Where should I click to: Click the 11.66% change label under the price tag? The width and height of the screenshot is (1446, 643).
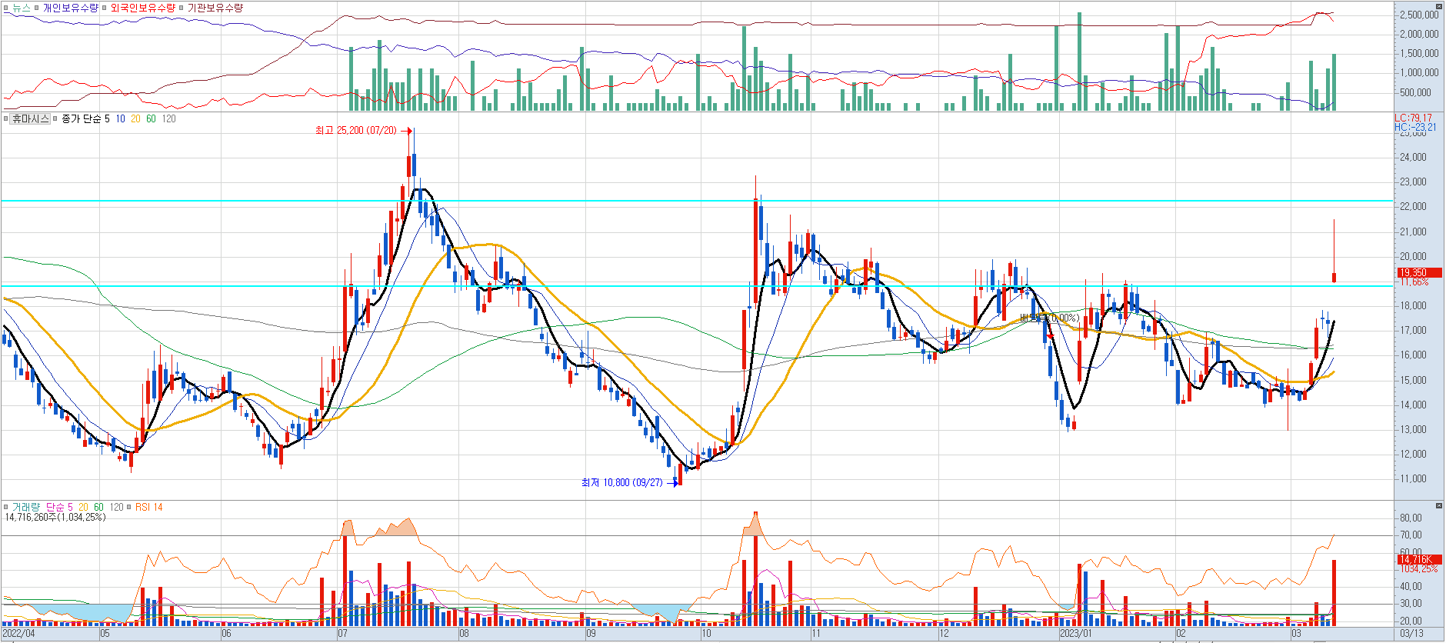(x=1414, y=282)
